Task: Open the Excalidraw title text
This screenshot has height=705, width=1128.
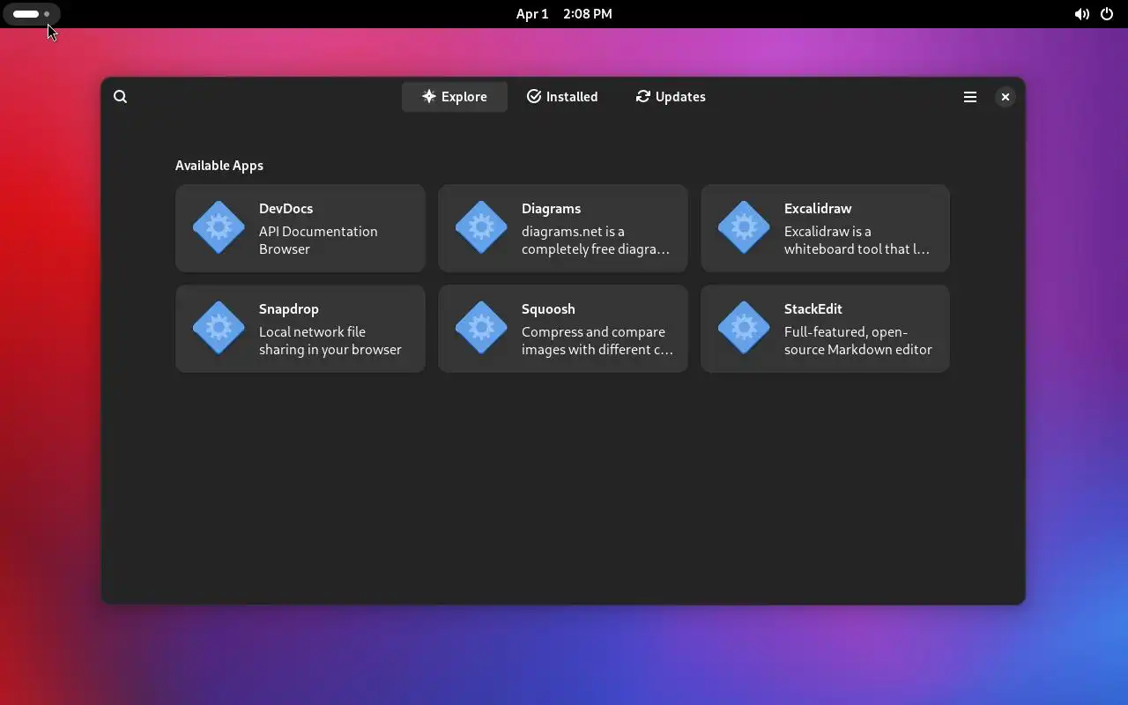Action: (x=818, y=209)
